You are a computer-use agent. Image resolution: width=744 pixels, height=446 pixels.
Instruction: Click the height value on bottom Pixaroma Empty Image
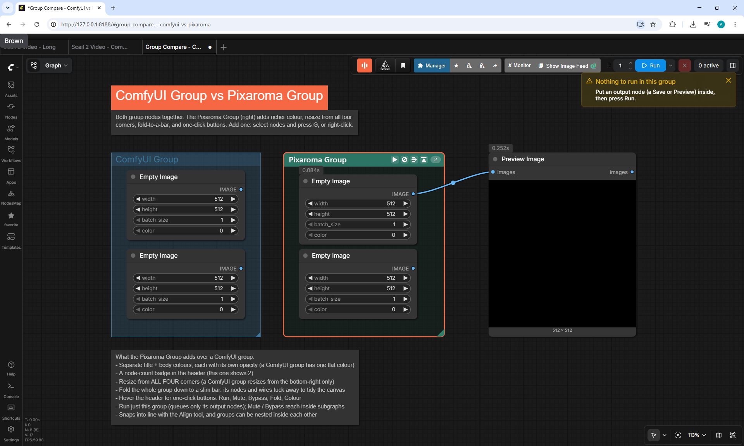pyautogui.click(x=391, y=289)
